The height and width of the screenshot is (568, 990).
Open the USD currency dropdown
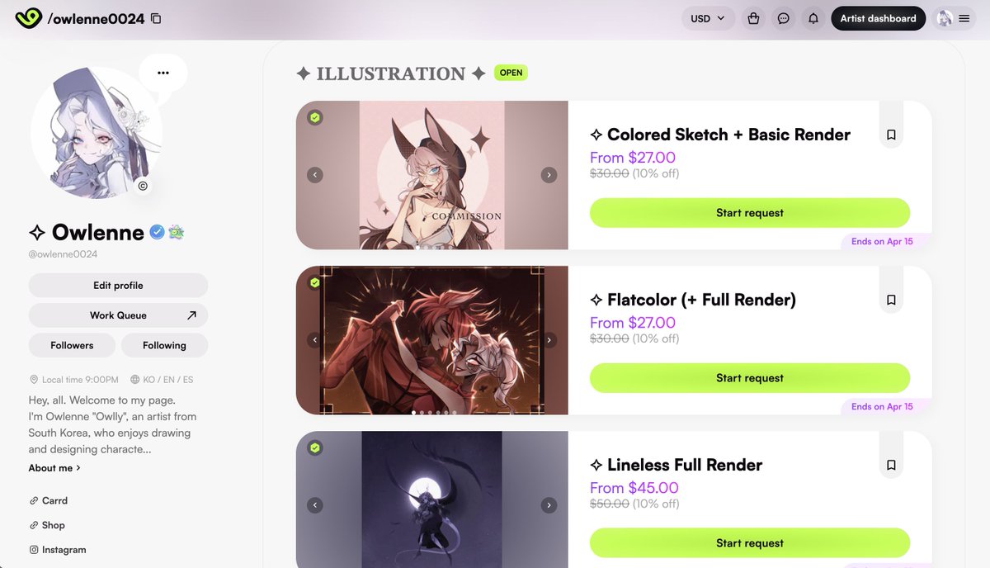pos(708,18)
